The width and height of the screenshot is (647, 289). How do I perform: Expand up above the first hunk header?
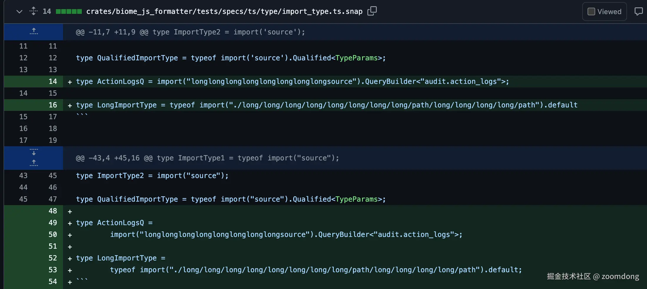tap(34, 31)
